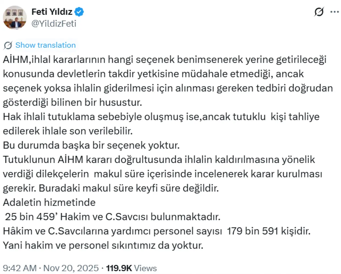Click the final line starting with "Yani hakim"
This screenshot has width=341, height=274.
pyautogui.click(x=103, y=245)
